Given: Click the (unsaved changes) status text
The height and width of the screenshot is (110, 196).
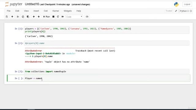Looking at the screenshot, I should 81,4.
